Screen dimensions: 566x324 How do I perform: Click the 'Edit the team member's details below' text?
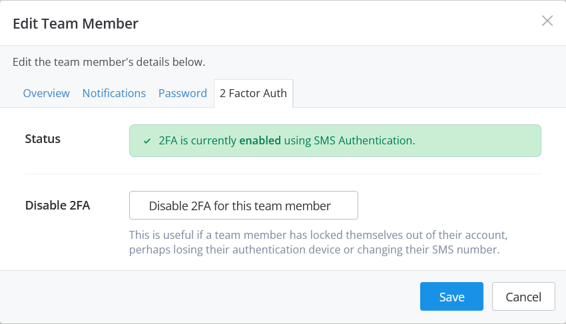[x=109, y=62]
